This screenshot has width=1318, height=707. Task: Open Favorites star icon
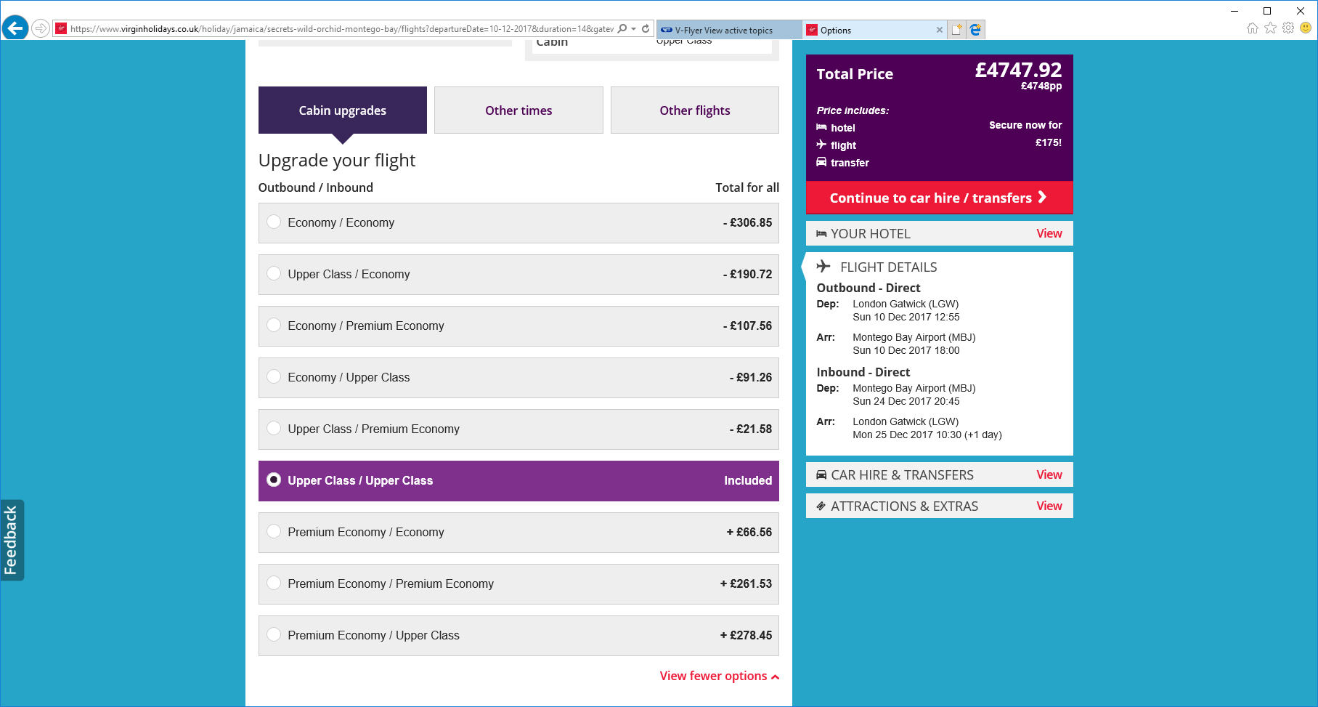(1270, 28)
